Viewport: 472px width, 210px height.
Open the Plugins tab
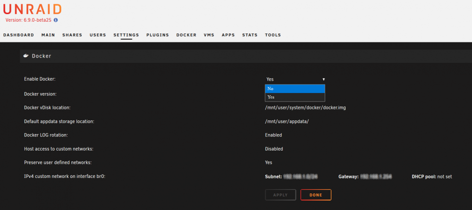[158, 35]
